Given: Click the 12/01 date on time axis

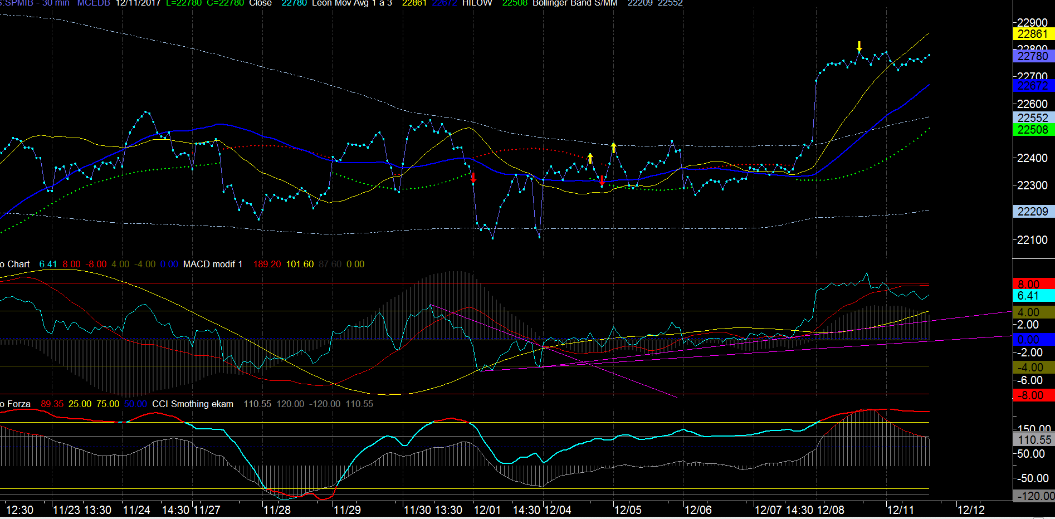Looking at the screenshot, I should tap(487, 510).
